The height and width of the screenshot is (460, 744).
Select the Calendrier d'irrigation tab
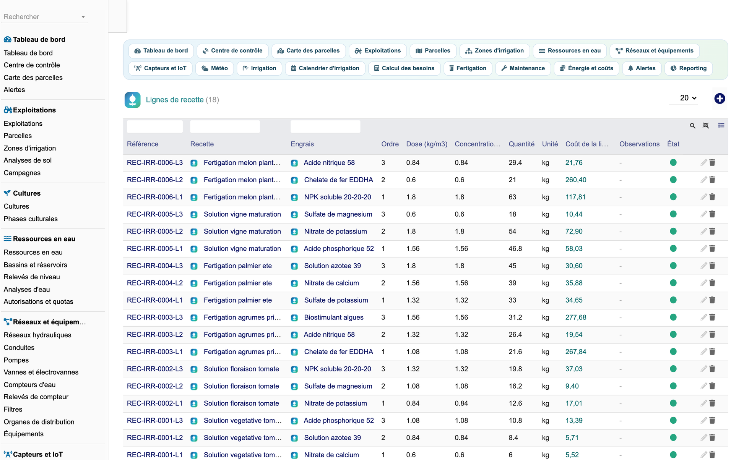[x=325, y=68]
